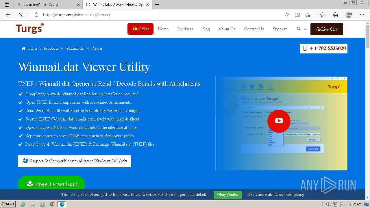Click the taskbar clock 9:22 AM
370x208 pixels.
click(x=355, y=204)
